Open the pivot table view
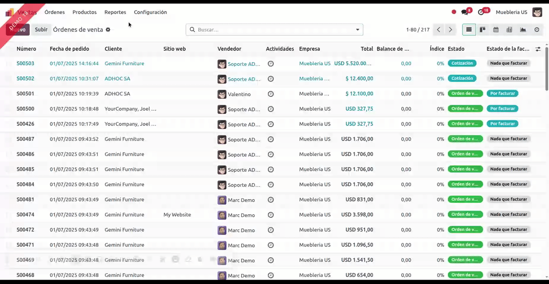 click(509, 30)
